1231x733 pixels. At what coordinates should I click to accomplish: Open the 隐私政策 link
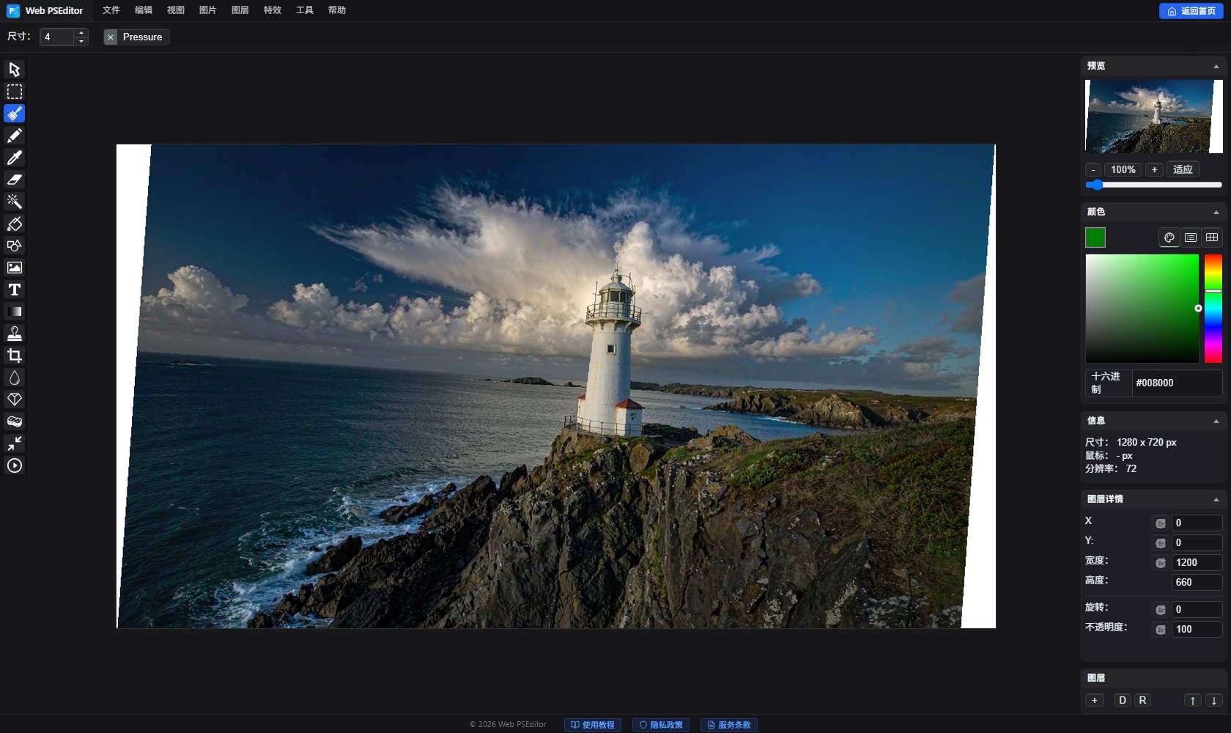[x=661, y=725]
